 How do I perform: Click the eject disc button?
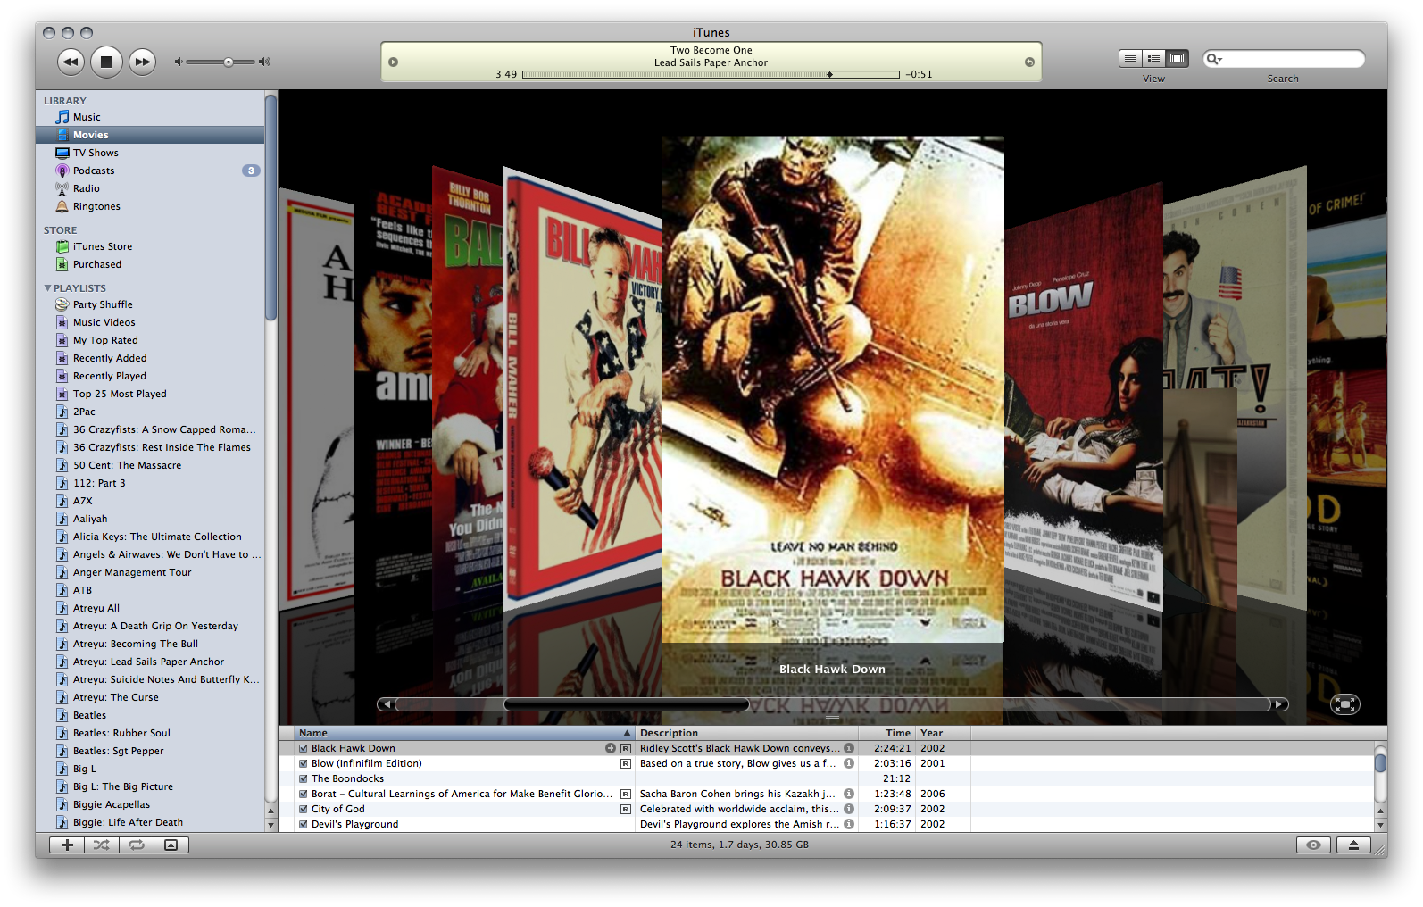pos(1353,845)
